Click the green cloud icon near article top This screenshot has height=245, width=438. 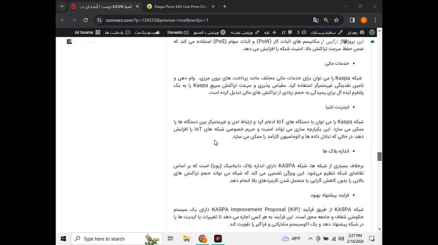[372, 42]
